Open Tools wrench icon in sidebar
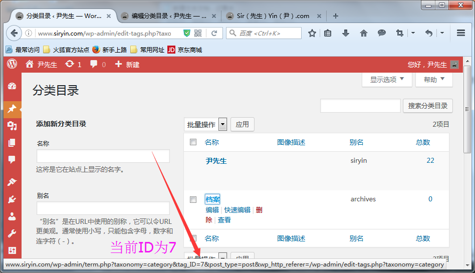The image size is (475, 273). 12,233
